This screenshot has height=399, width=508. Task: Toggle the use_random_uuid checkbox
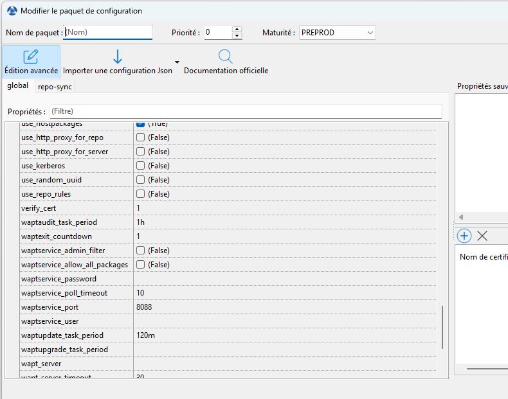coord(140,180)
